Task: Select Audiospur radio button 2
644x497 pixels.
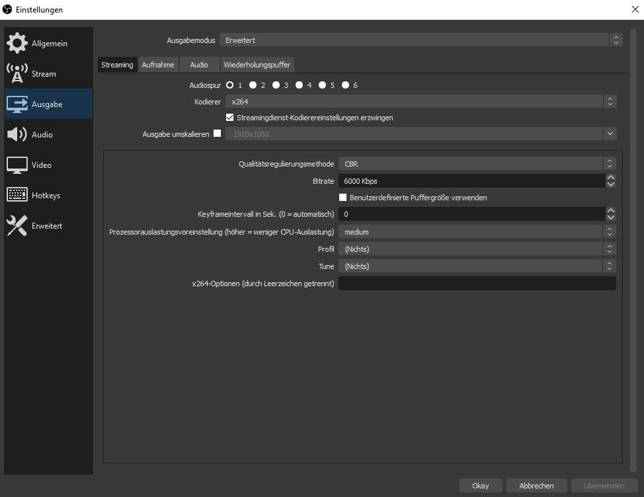Action: click(x=253, y=85)
